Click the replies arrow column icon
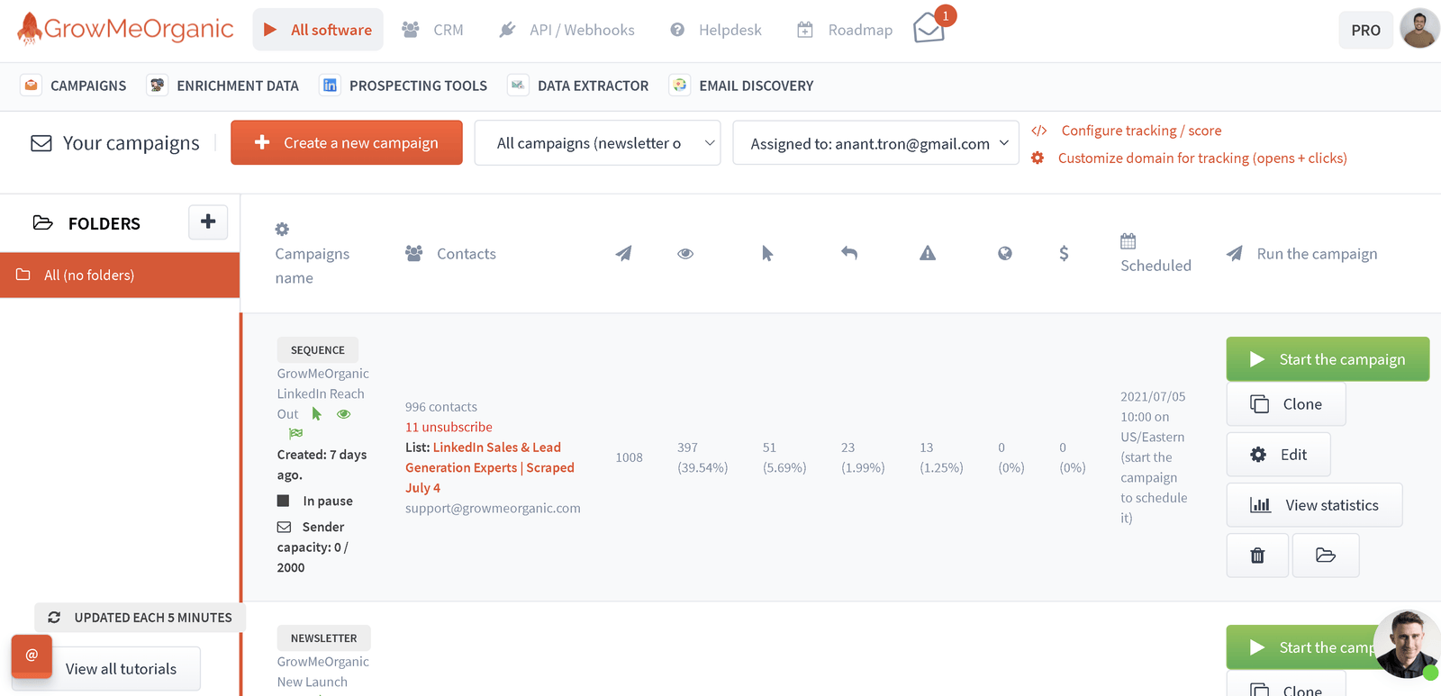The height and width of the screenshot is (696, 1441). point(848,254)
